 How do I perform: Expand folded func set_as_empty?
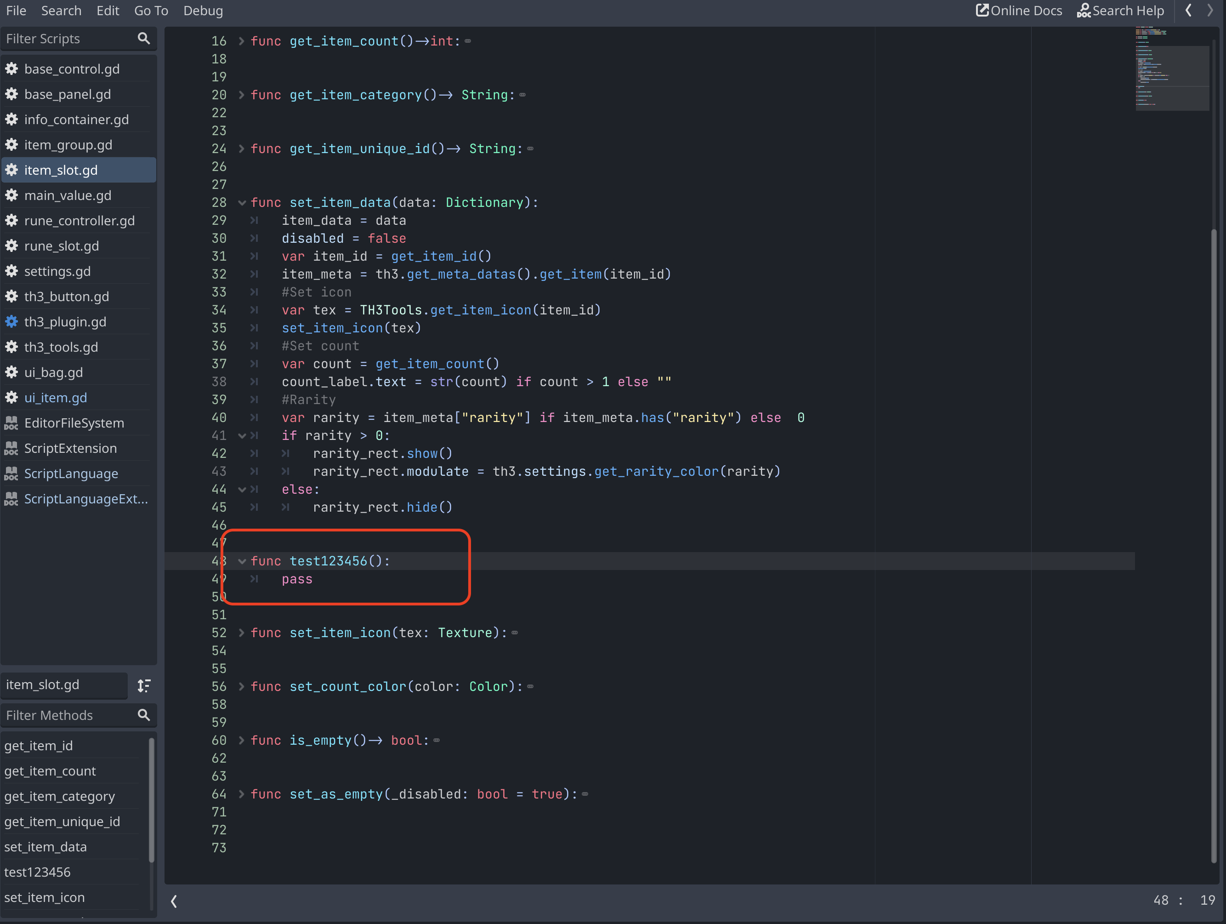pyautogui.click(x=242, y=794)
